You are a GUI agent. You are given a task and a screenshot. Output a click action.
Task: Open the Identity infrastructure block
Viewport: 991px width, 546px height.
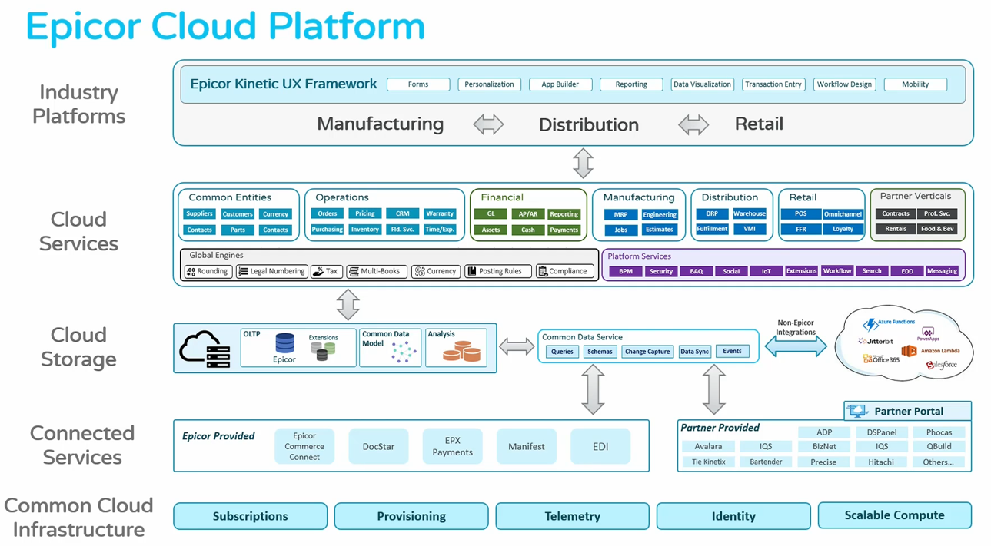pos(733,516)
